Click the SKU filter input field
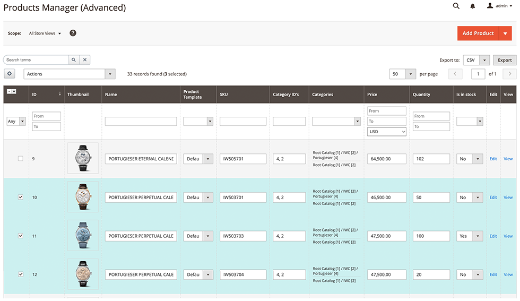The width and height of the screenshot is (520, 301). (243, 121)
